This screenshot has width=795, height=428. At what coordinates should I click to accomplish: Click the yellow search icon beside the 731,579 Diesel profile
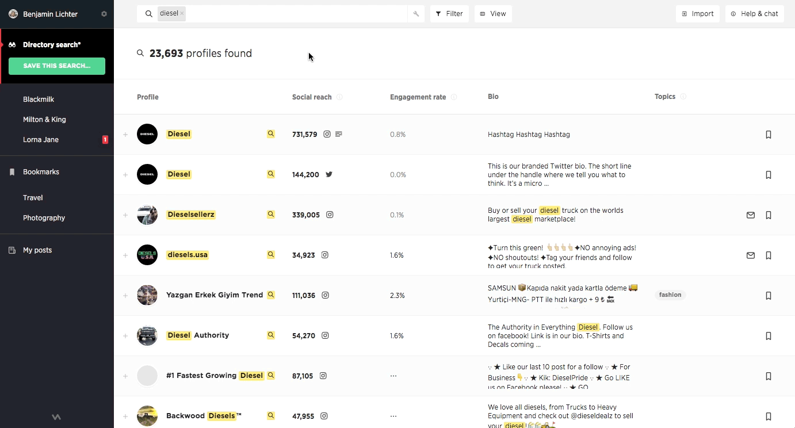click(x=271, y=134)
